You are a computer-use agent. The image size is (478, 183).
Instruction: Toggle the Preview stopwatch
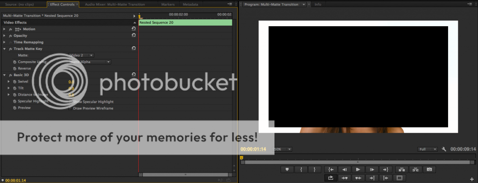[14, 108]
